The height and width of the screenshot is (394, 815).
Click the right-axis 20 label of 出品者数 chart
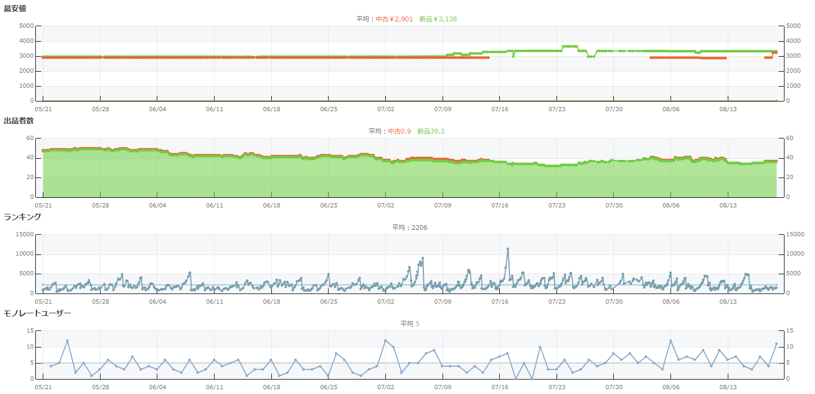789,177
